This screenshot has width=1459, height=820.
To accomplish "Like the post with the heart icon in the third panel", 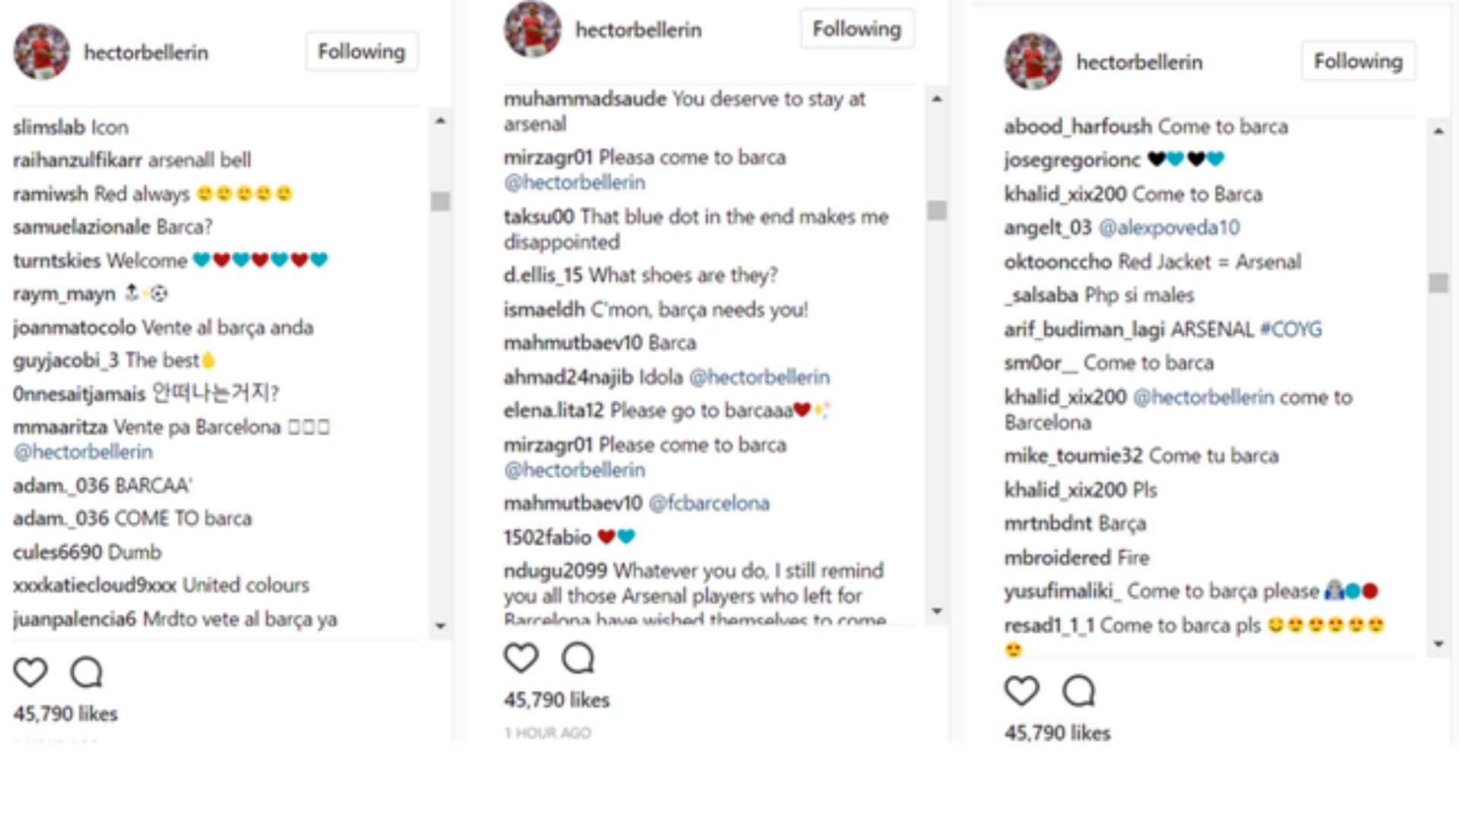I will tap(1022, 692).
